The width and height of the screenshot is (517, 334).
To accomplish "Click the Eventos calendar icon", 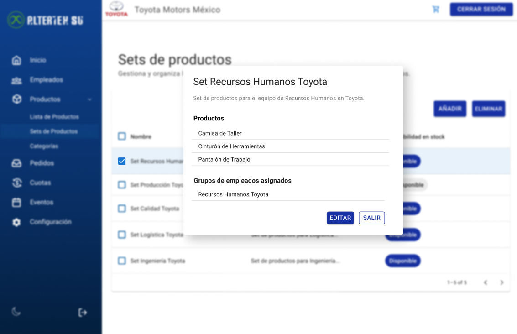I will pos(16,202).
